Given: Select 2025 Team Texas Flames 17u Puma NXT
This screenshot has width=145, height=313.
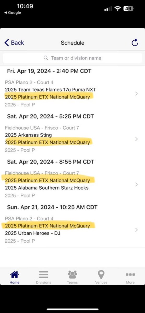Looking at the screenshot, I should (x=50, y=89).
